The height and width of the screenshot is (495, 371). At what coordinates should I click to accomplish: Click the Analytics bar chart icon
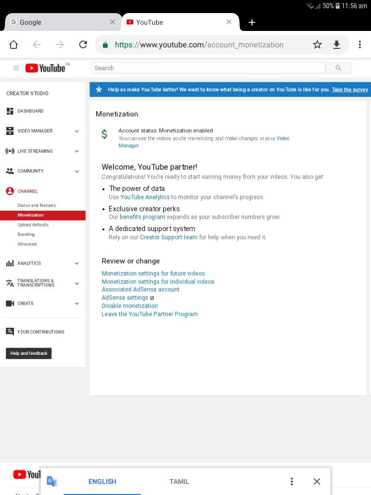(10, 263)
